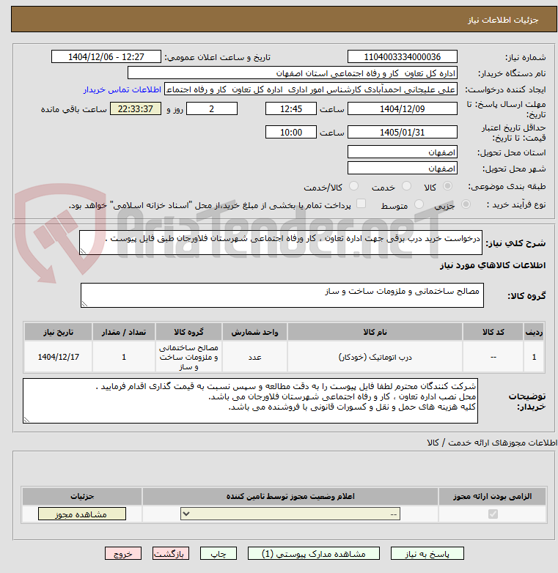Click the استان محل تحویل field
Viewport: 558px width, 573px height.
coord(403,152)
